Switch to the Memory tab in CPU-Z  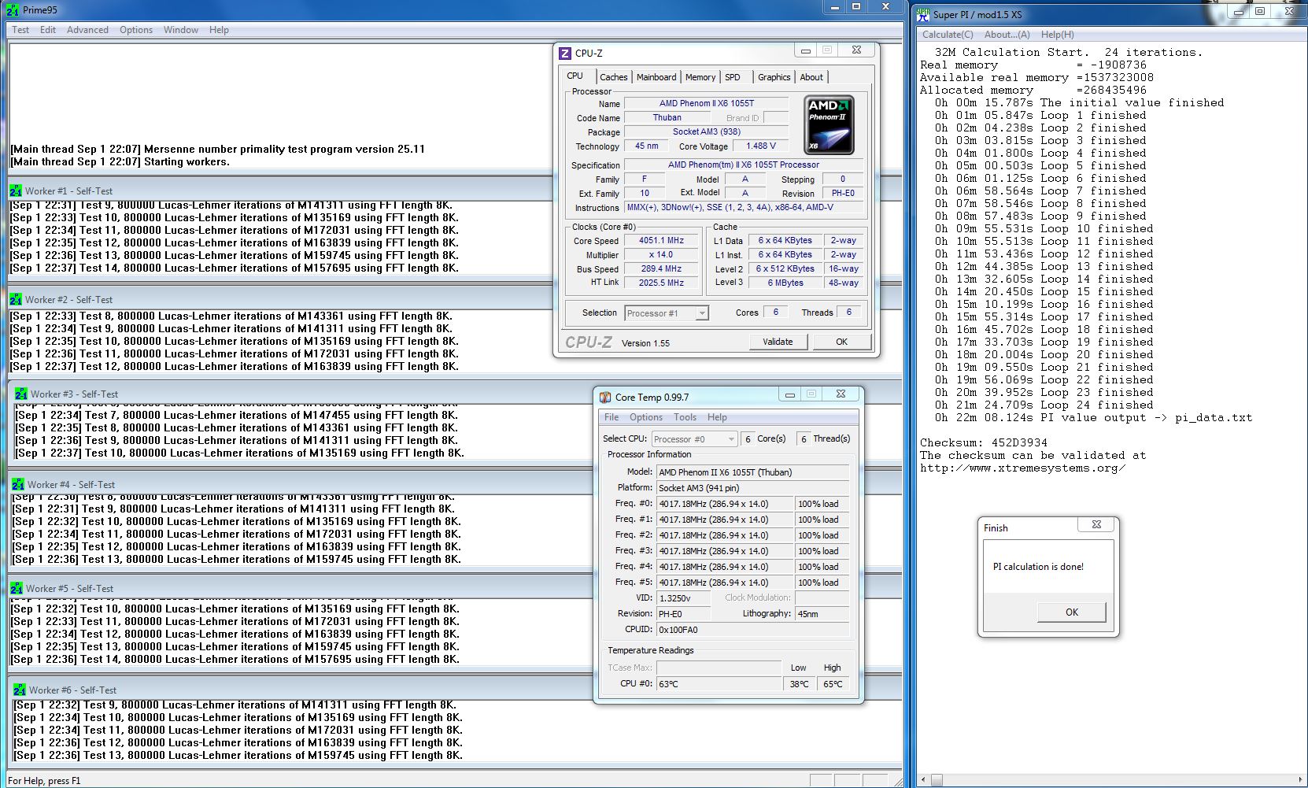(700, 77)
